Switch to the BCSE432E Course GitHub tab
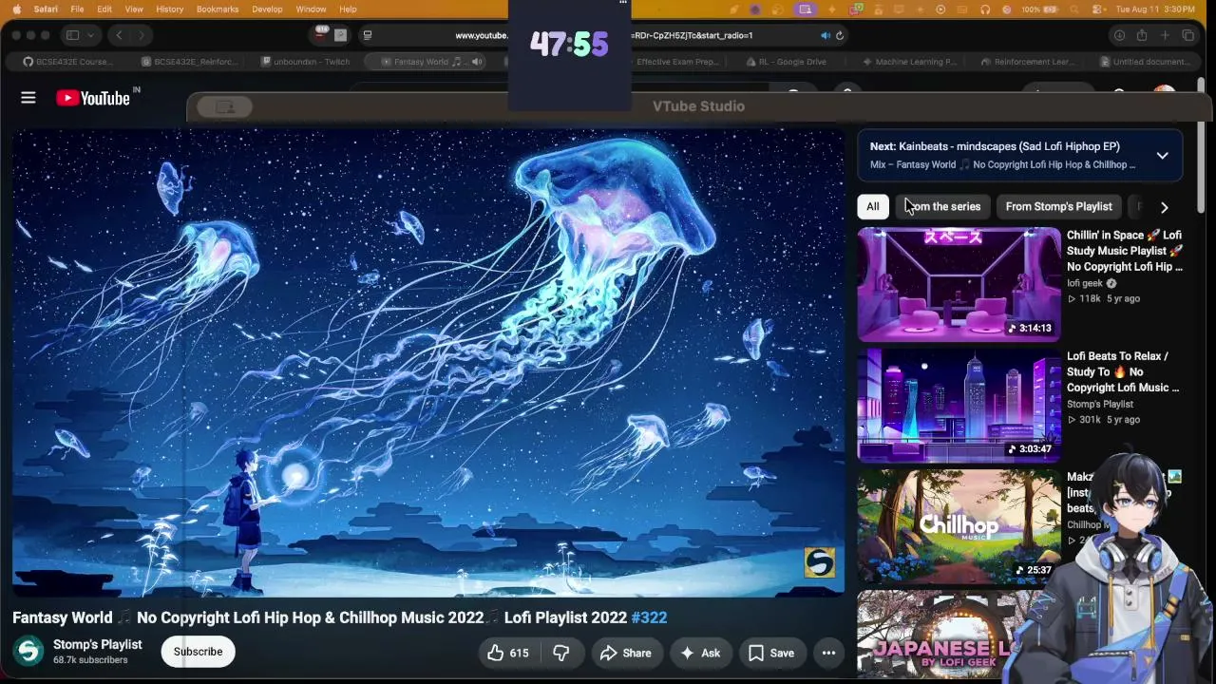 tap(68, 62)
